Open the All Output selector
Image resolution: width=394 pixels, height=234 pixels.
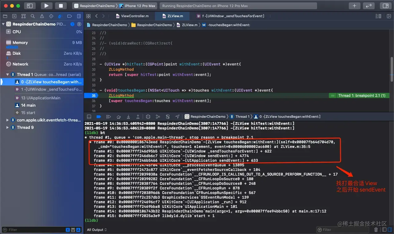(97, 230)
